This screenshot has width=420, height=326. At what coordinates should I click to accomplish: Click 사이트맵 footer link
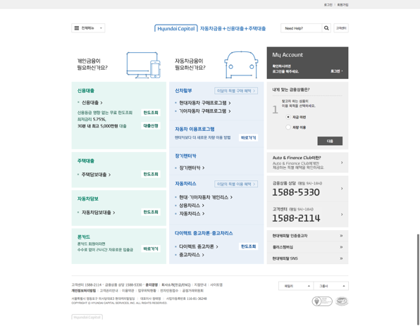(x=216, y=284)
